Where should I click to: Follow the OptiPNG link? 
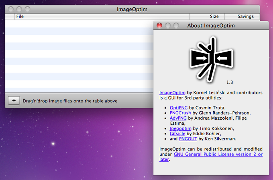179,108
